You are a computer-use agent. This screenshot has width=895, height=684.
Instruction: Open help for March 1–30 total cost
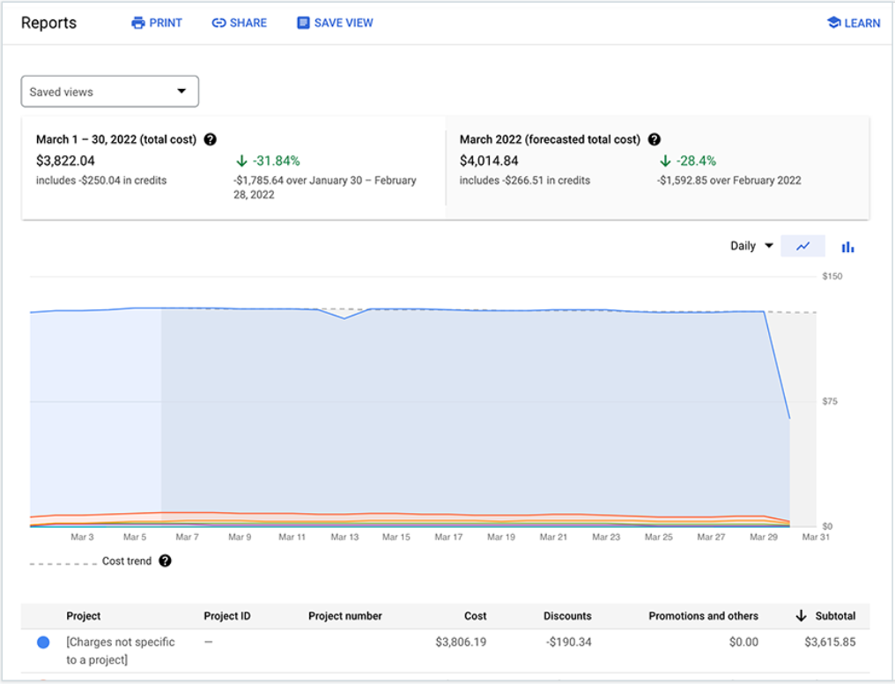coord(210,139)
